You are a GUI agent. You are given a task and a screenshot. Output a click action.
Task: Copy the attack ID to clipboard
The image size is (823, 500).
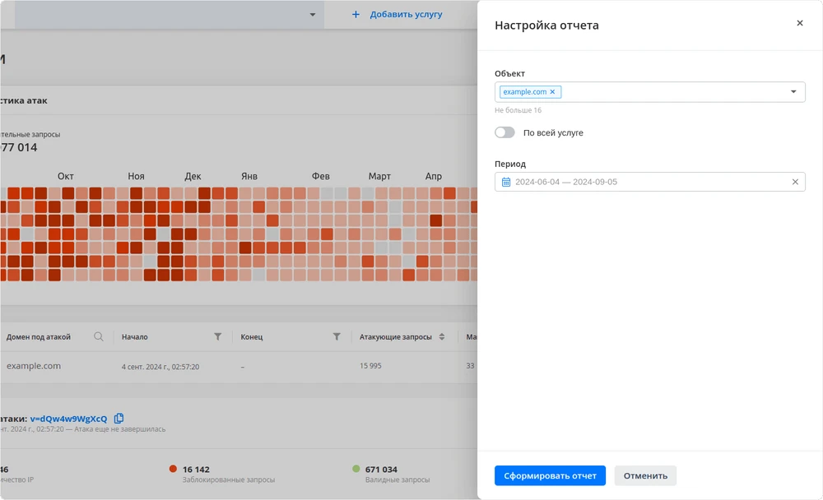[119, 419]
